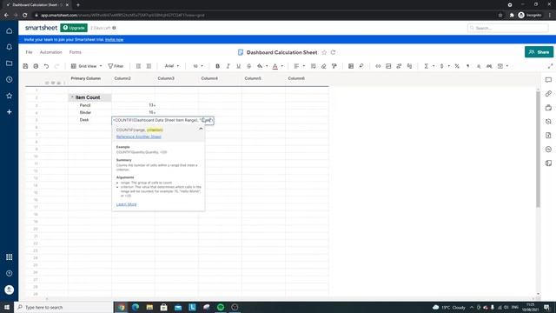
Task: Open Recents clock in sidebar
Action: click(x=10, y=79)
